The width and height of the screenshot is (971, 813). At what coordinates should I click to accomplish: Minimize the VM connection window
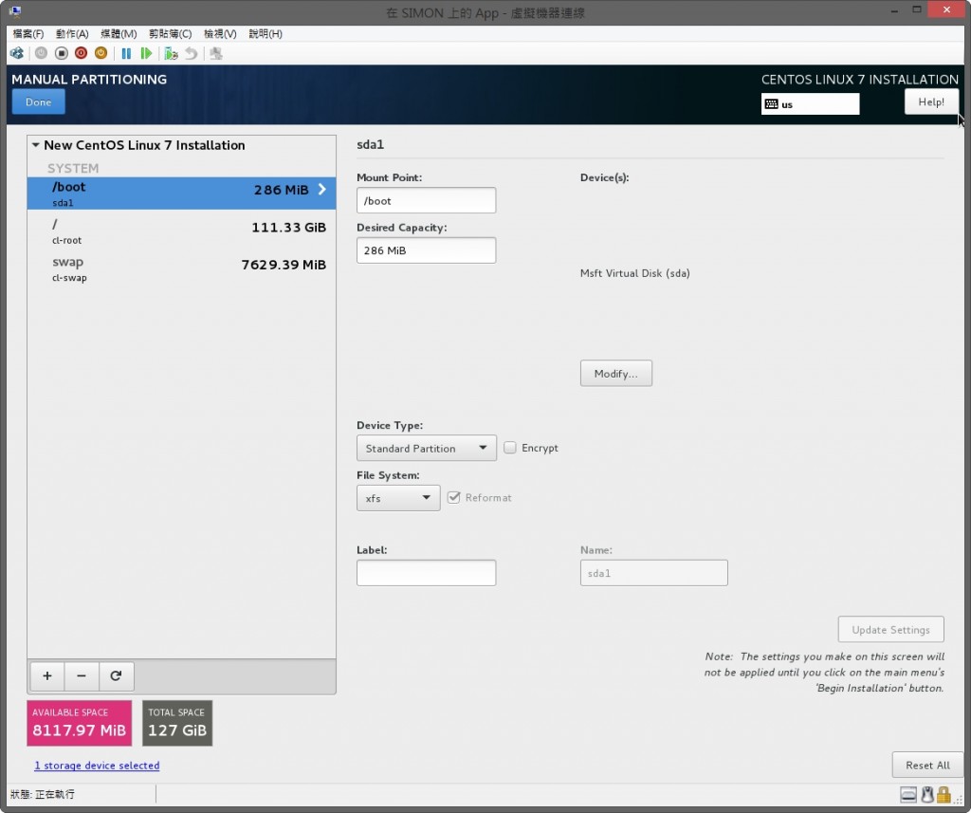point(895,9)
